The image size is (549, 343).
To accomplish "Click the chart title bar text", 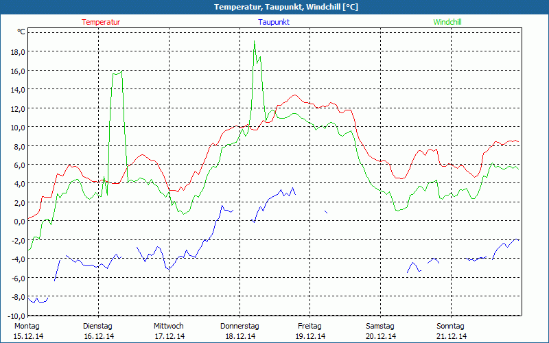I will (x=274, y=7).
